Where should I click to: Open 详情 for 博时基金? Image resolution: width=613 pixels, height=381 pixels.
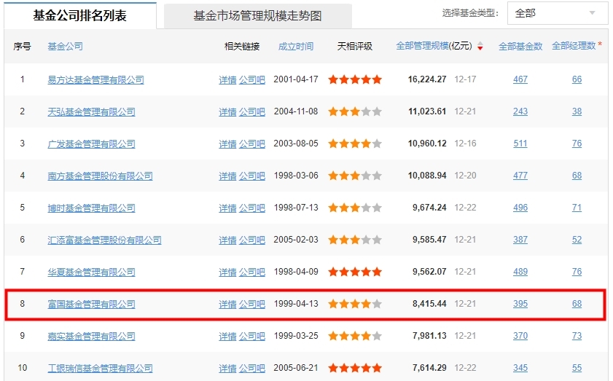pos(227,208)
